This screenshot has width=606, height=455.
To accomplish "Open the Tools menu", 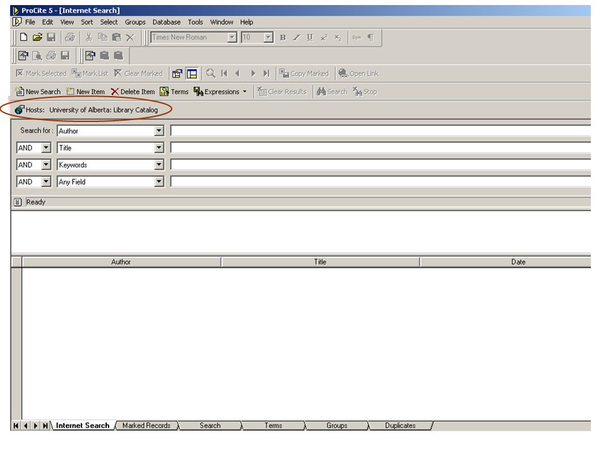I will click(196, 22).
